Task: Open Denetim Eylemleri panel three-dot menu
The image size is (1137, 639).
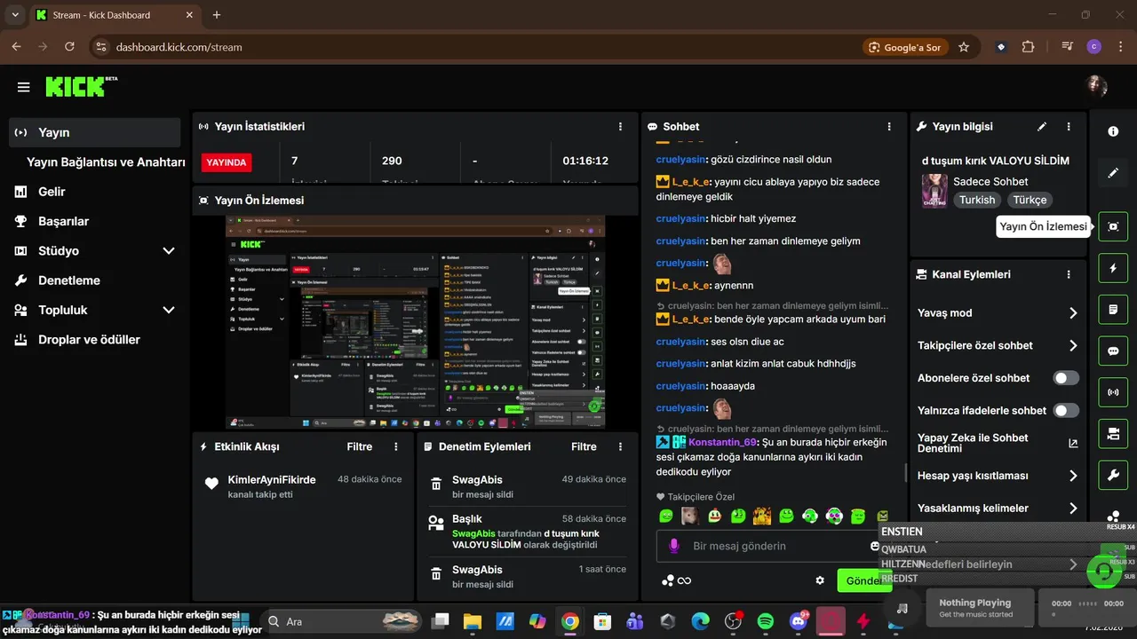Action: coord(620,446)
